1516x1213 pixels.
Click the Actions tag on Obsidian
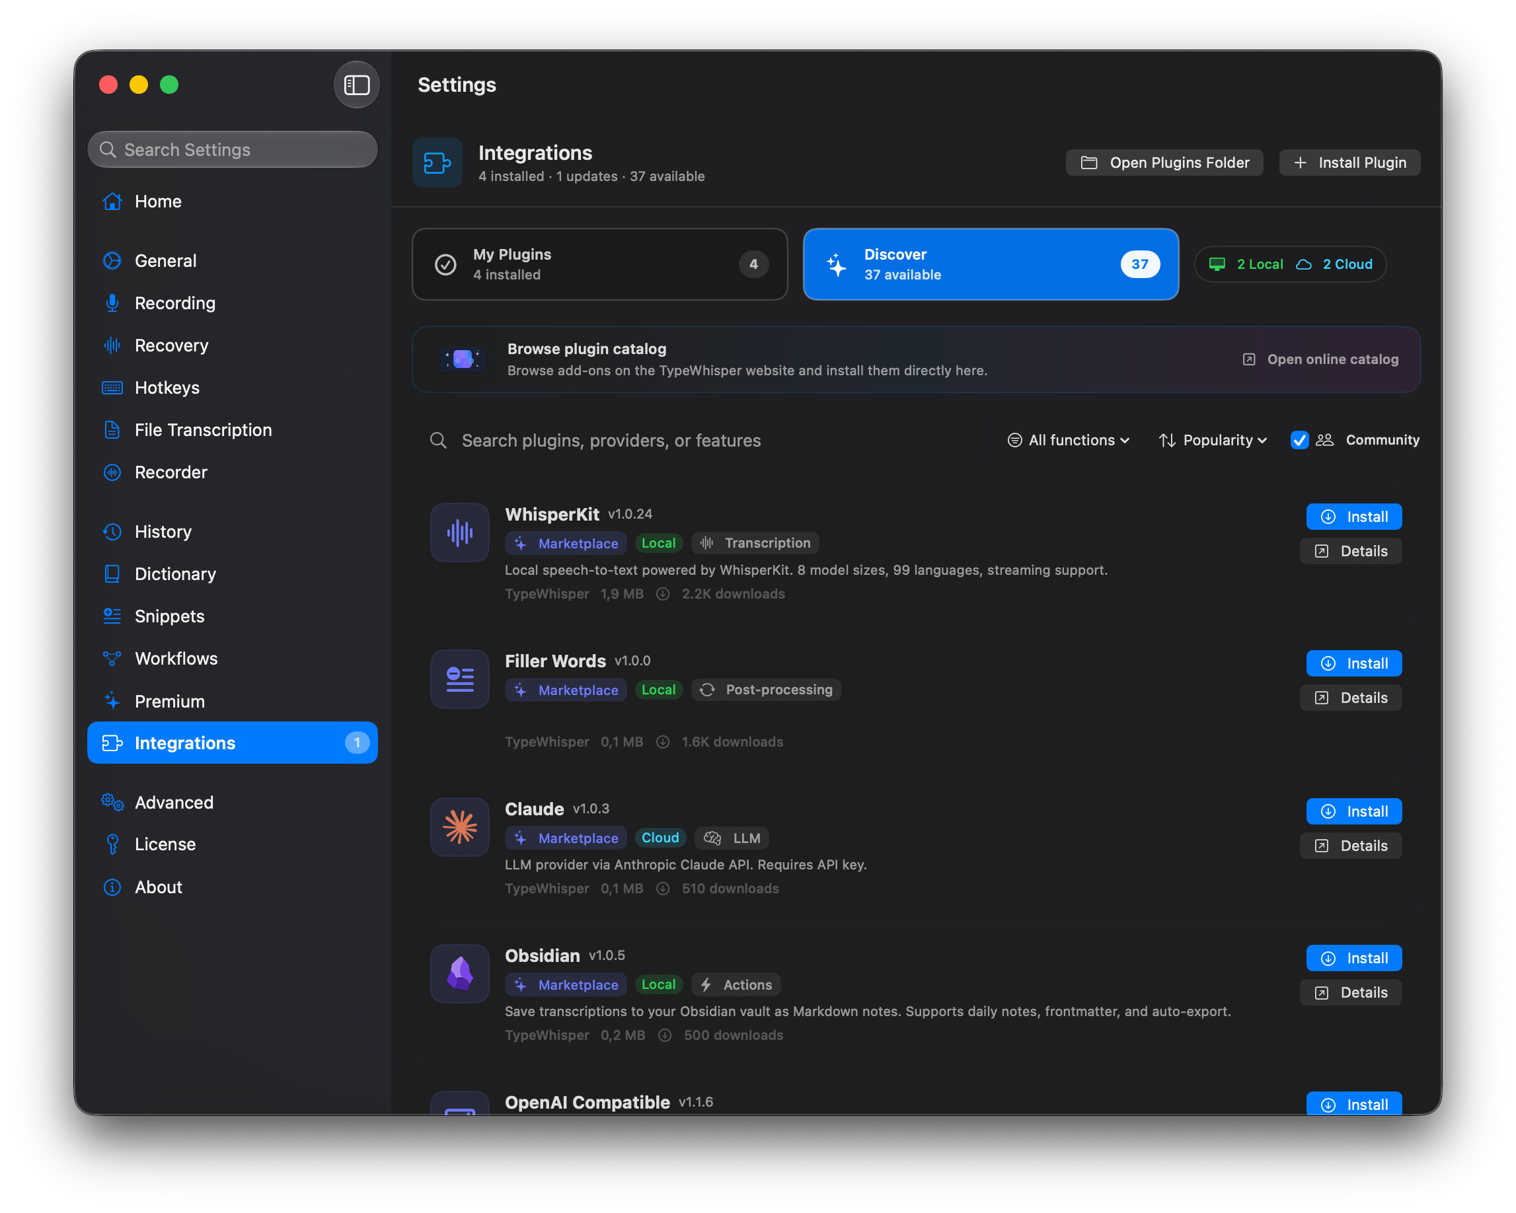coord(736,984)
